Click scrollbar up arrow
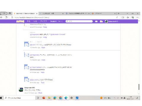The height and width of the screenshot is (106, 142). click(x=139, y=21)
